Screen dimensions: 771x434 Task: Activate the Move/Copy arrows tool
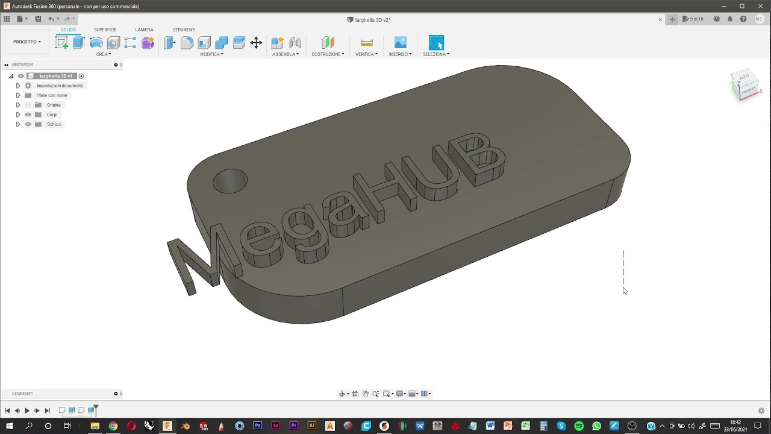[x=256, y=42]
